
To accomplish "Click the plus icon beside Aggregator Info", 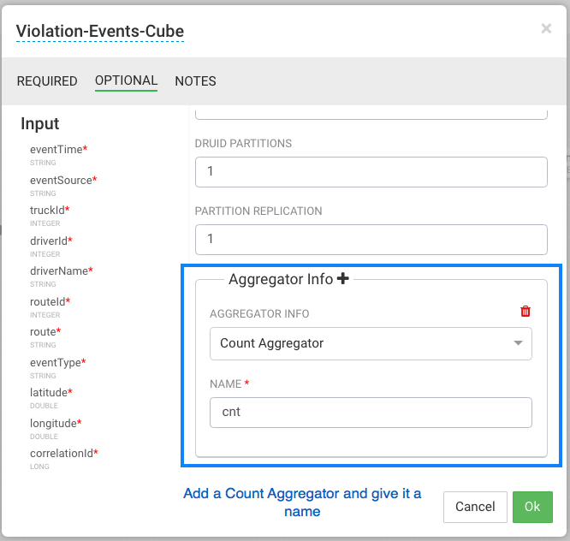I will (x=343, y=279).
